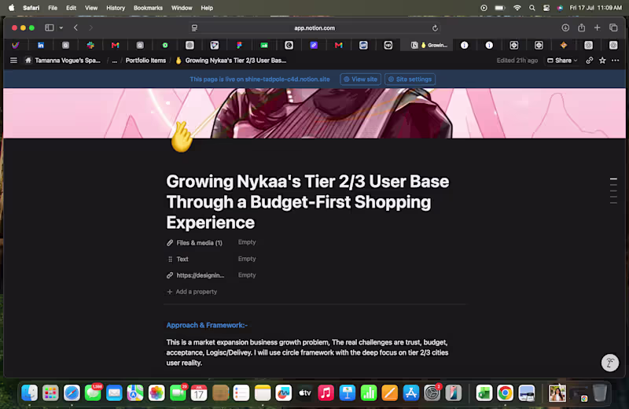The height and width of the screenshot is (409, 629).
Task: Open the Notion sidebar hamburger menu
Action: [x=13, y=61]
